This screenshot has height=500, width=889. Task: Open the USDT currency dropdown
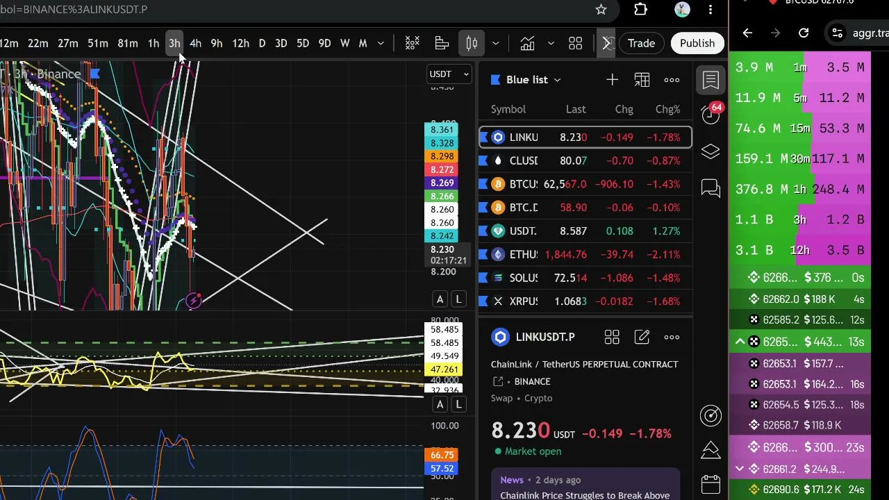449,74
